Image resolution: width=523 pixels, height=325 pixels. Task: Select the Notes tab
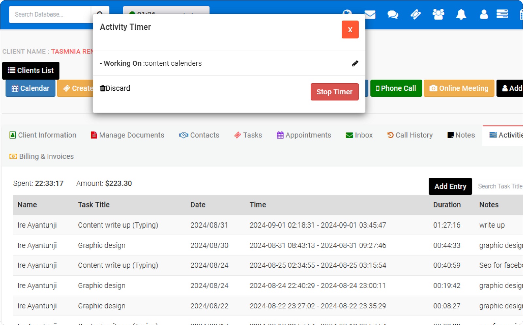point(461,135)
